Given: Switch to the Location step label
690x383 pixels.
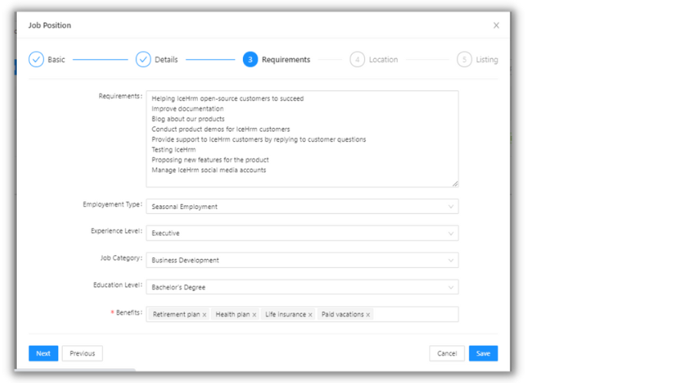Looking at the screenshot, I should [x=383, y=60].
